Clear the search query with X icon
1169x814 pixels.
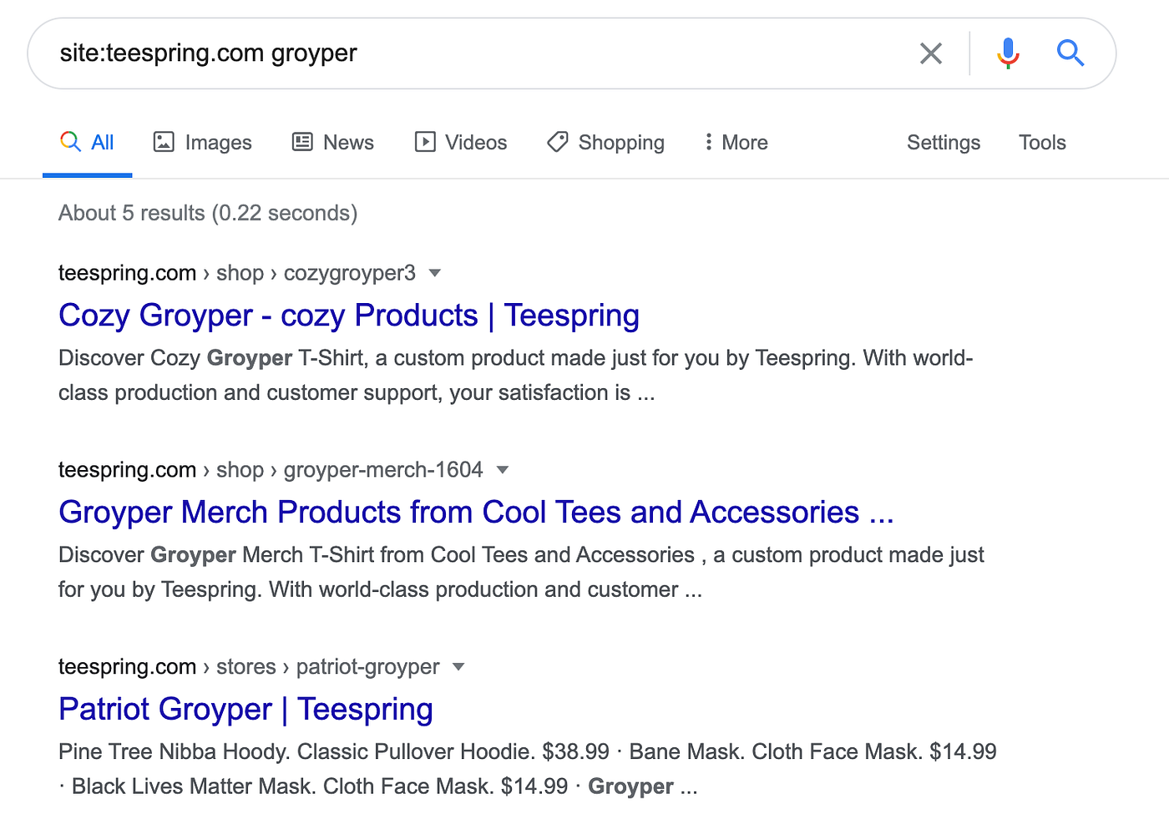coord(931,53)
